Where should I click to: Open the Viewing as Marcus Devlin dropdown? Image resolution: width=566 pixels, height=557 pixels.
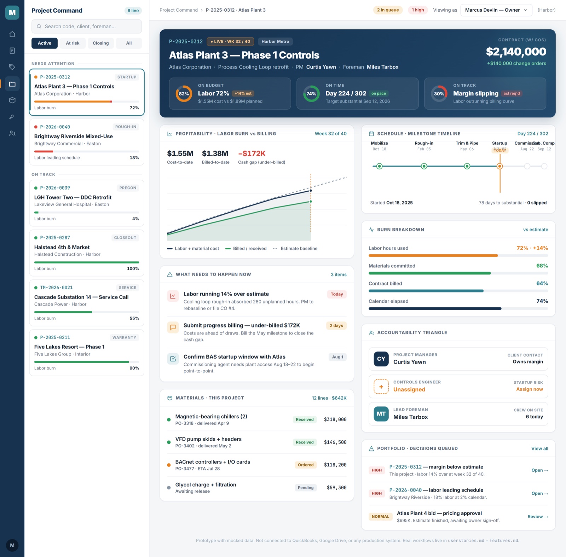(496, 10)
